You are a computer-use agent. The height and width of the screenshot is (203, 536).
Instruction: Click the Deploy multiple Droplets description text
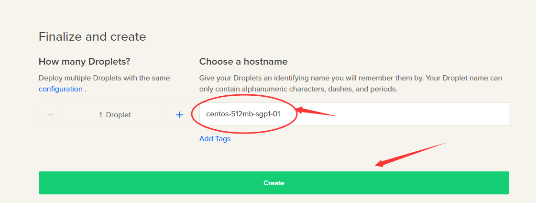104,78
